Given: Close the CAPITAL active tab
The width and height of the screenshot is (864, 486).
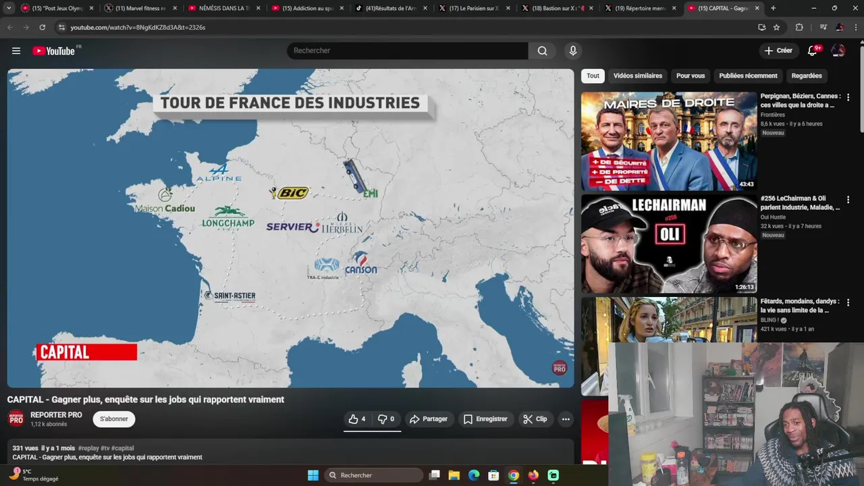Looking at the screenshot, I should 757,8.
